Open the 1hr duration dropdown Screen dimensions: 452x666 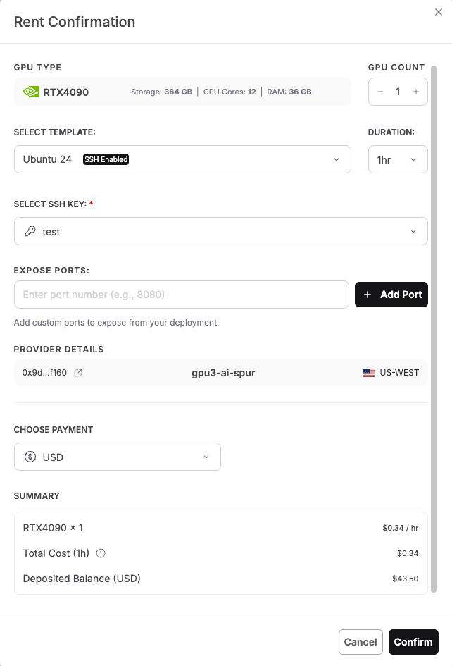[x=398, y=160]
